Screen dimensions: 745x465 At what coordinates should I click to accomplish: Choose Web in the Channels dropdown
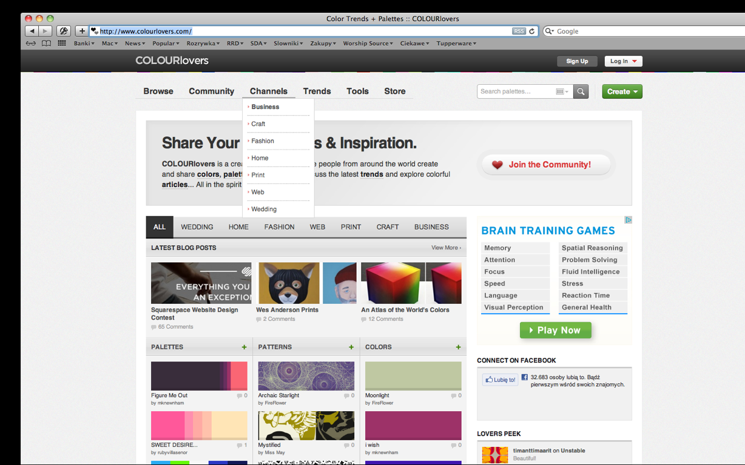[257, 193]
